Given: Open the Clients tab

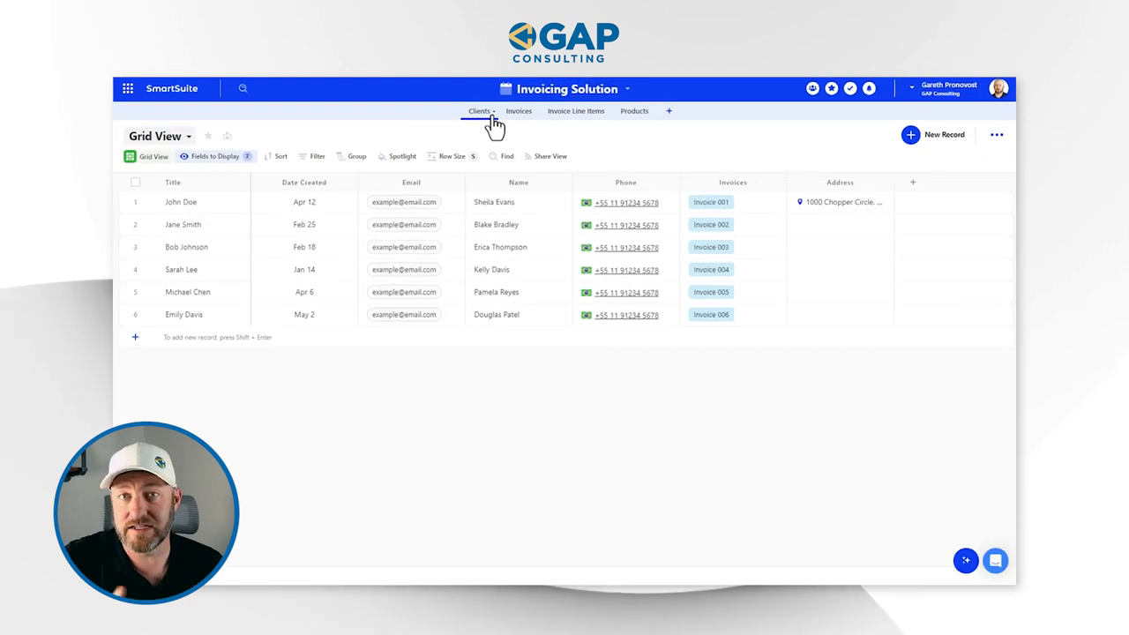Looking at the screenshot, I should (479, 111).
